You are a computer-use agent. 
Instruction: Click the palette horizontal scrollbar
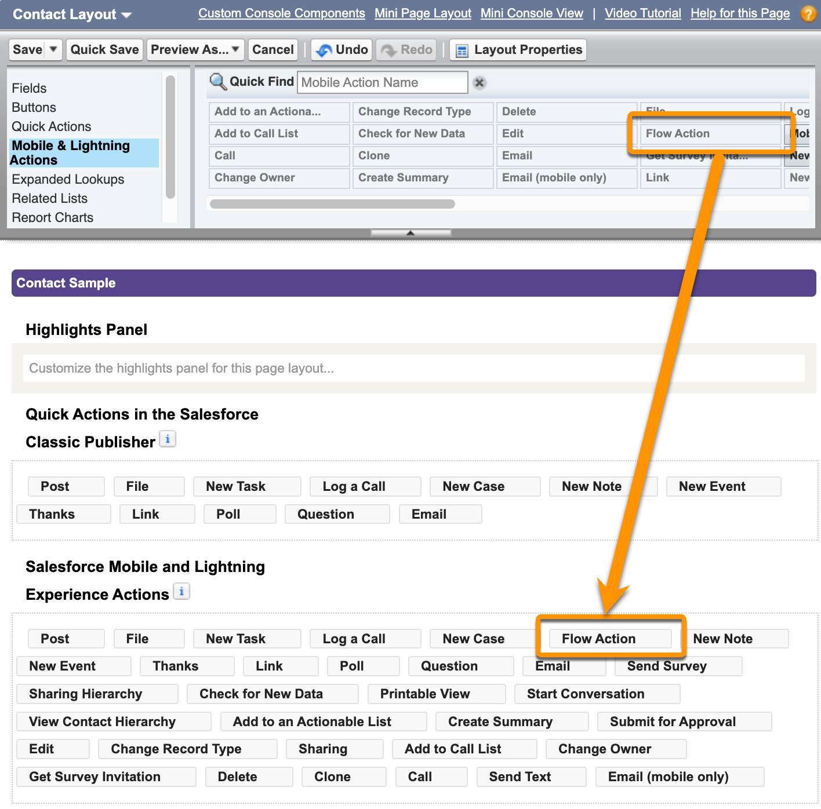tap(332, 204)
